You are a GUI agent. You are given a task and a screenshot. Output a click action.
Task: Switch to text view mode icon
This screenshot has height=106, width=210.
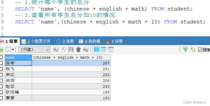tap(111, 50)
